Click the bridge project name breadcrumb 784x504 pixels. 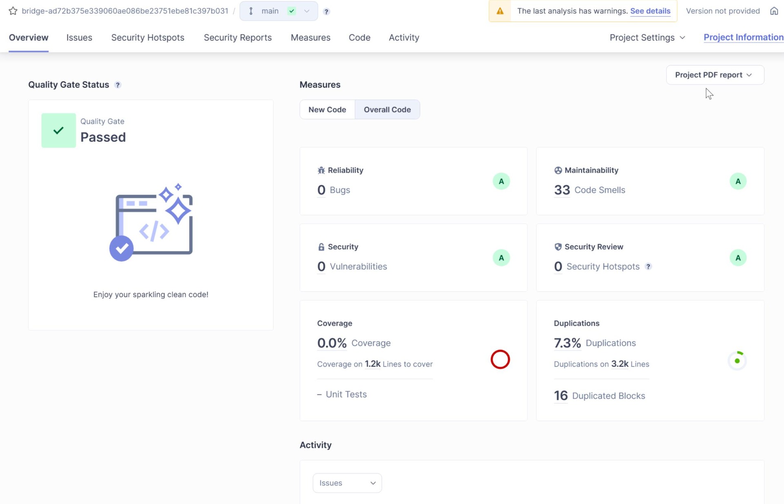125,11
